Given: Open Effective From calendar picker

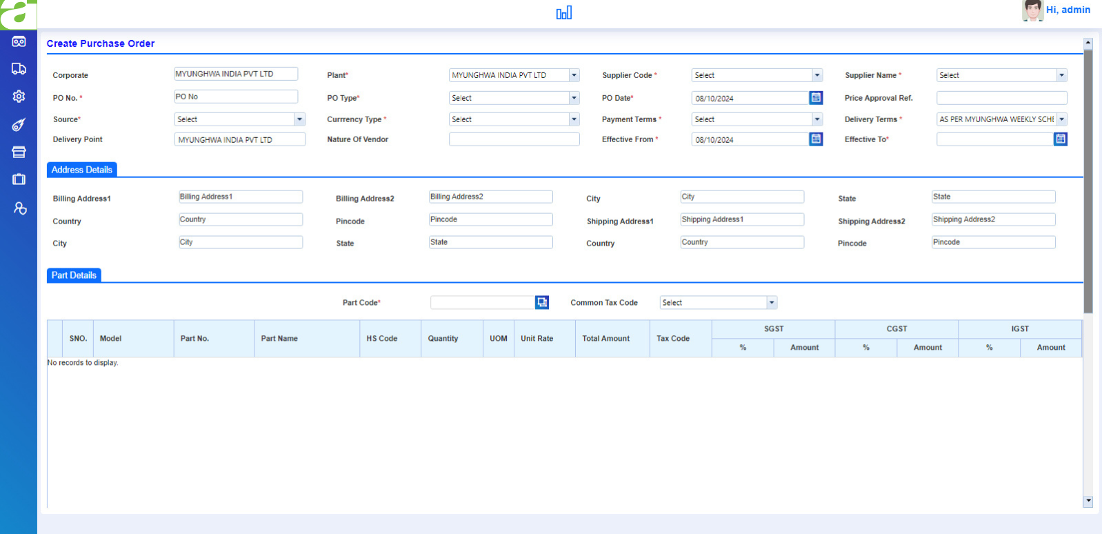Looking at the screenshot, I should [x=816, y=139].
